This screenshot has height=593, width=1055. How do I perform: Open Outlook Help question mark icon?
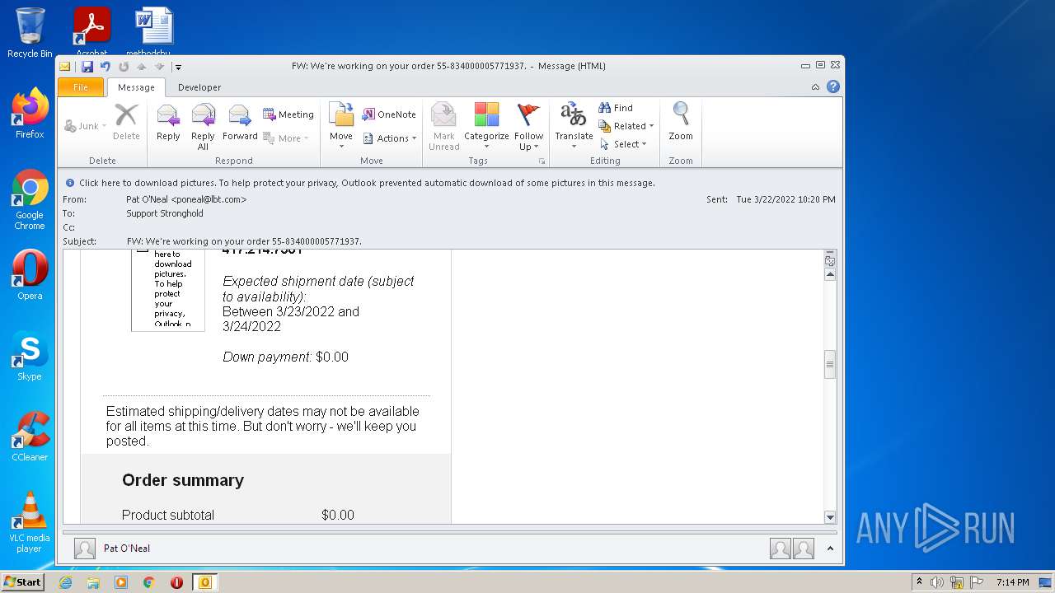[x=833, y=86]
